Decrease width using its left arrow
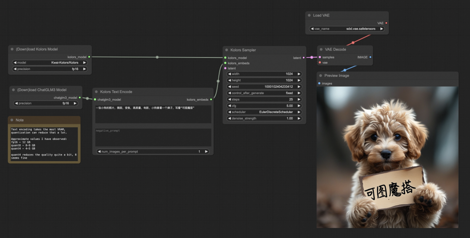The width and height of the screenshot is (470, 238). (x=230, y=74)
